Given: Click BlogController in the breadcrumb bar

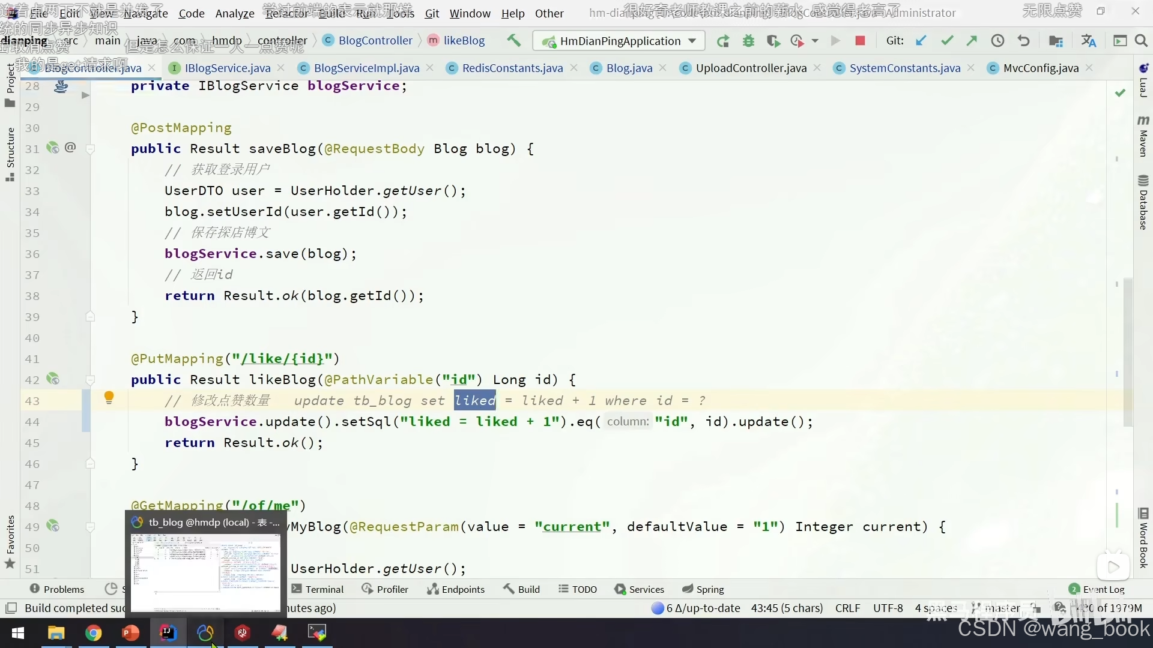Looking at the screenshot, I should pyautogui.click(x=368, y=40).
